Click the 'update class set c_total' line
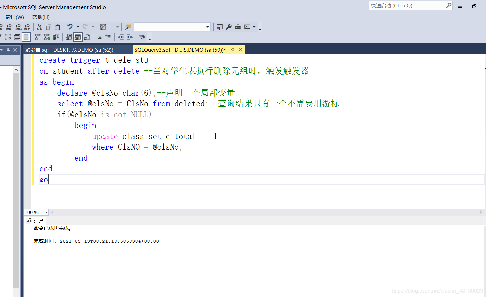 (x=155, y=136)
